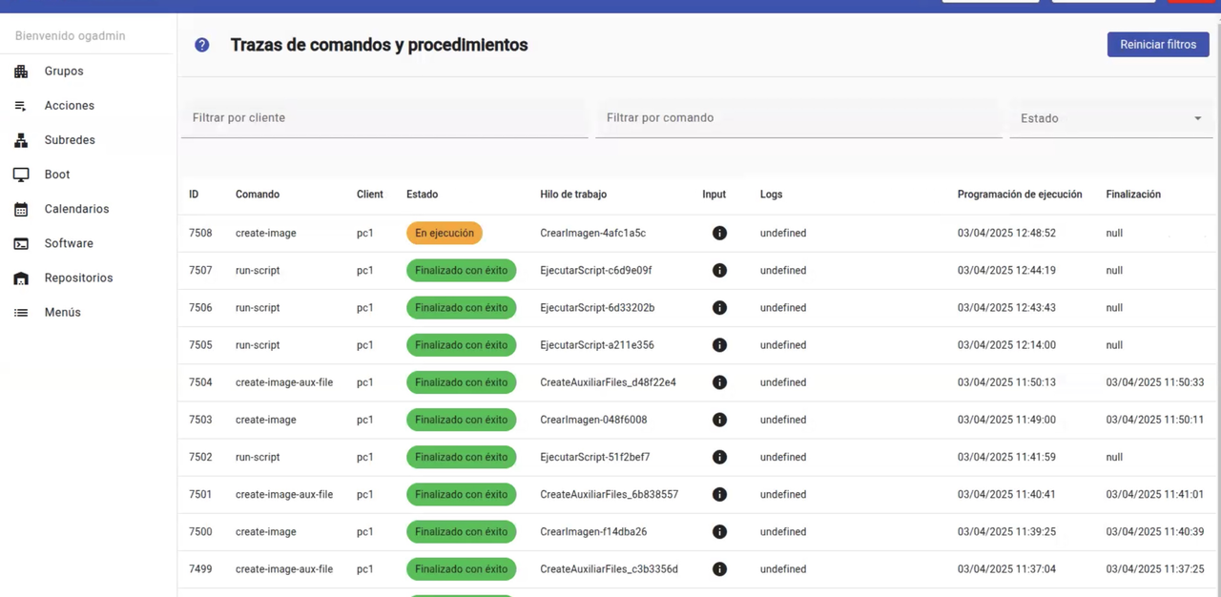1221x597 pixels.
Task: View input info for trace 7502
Action: (x=719, y=457)
